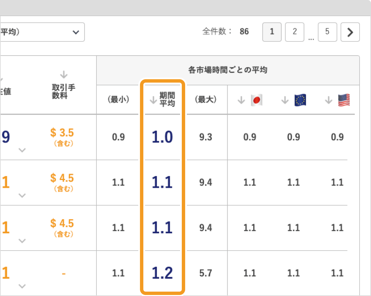This screenshot has width=371, height=296.
Task: Go to page 5 of results
Action: (327, 32)
